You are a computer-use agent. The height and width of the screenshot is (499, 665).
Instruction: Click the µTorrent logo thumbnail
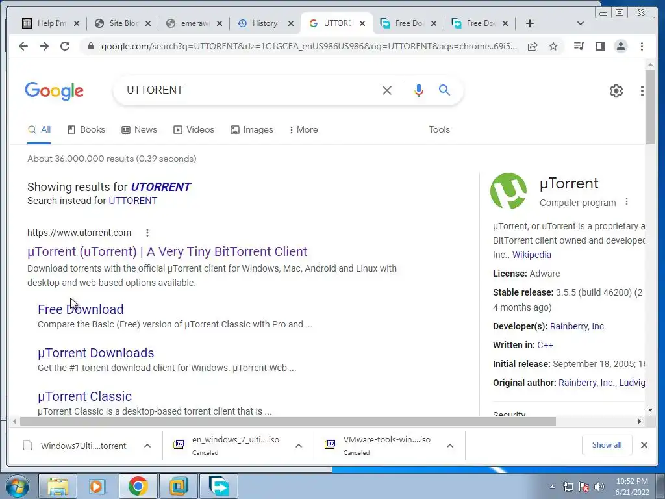pos(508,191)
